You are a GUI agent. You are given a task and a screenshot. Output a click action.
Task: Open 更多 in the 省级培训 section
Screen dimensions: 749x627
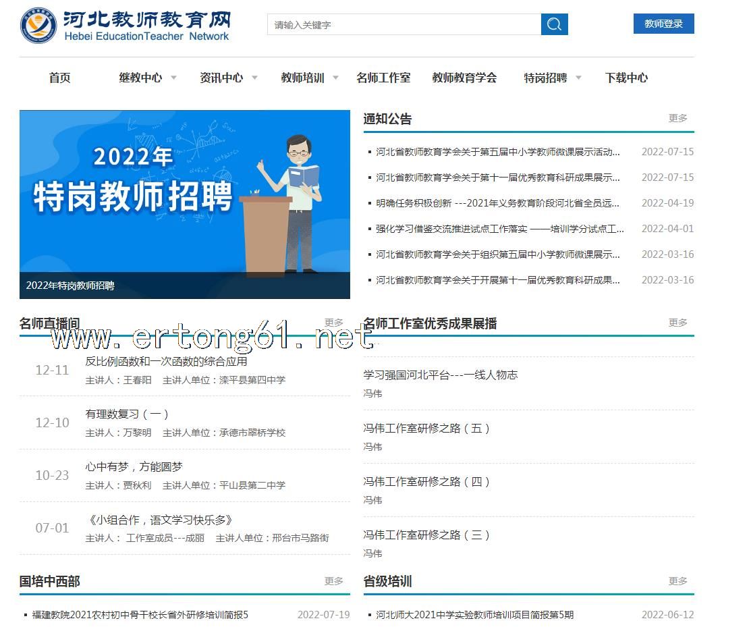point(677,581)
